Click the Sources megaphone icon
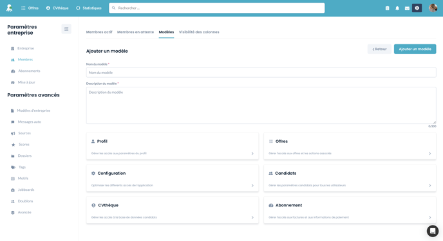The image size is (443, 241). point(13,133)
